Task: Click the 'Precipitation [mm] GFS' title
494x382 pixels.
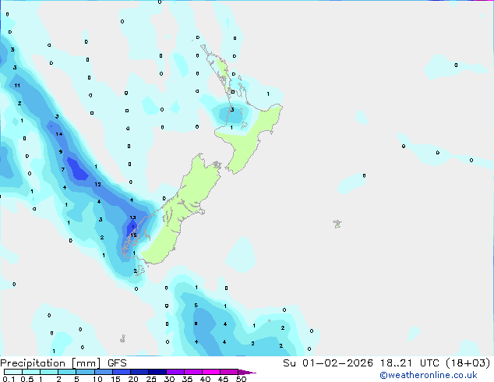Action: coord(63,363)
